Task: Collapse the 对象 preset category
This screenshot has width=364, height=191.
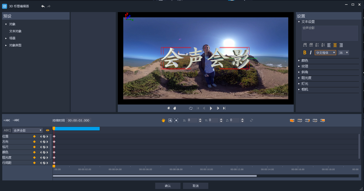Action: (6, 24)
